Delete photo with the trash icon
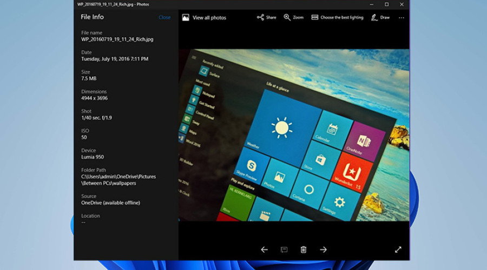The width and height of the screenshot is (487, 270). [x=304, y=249]
